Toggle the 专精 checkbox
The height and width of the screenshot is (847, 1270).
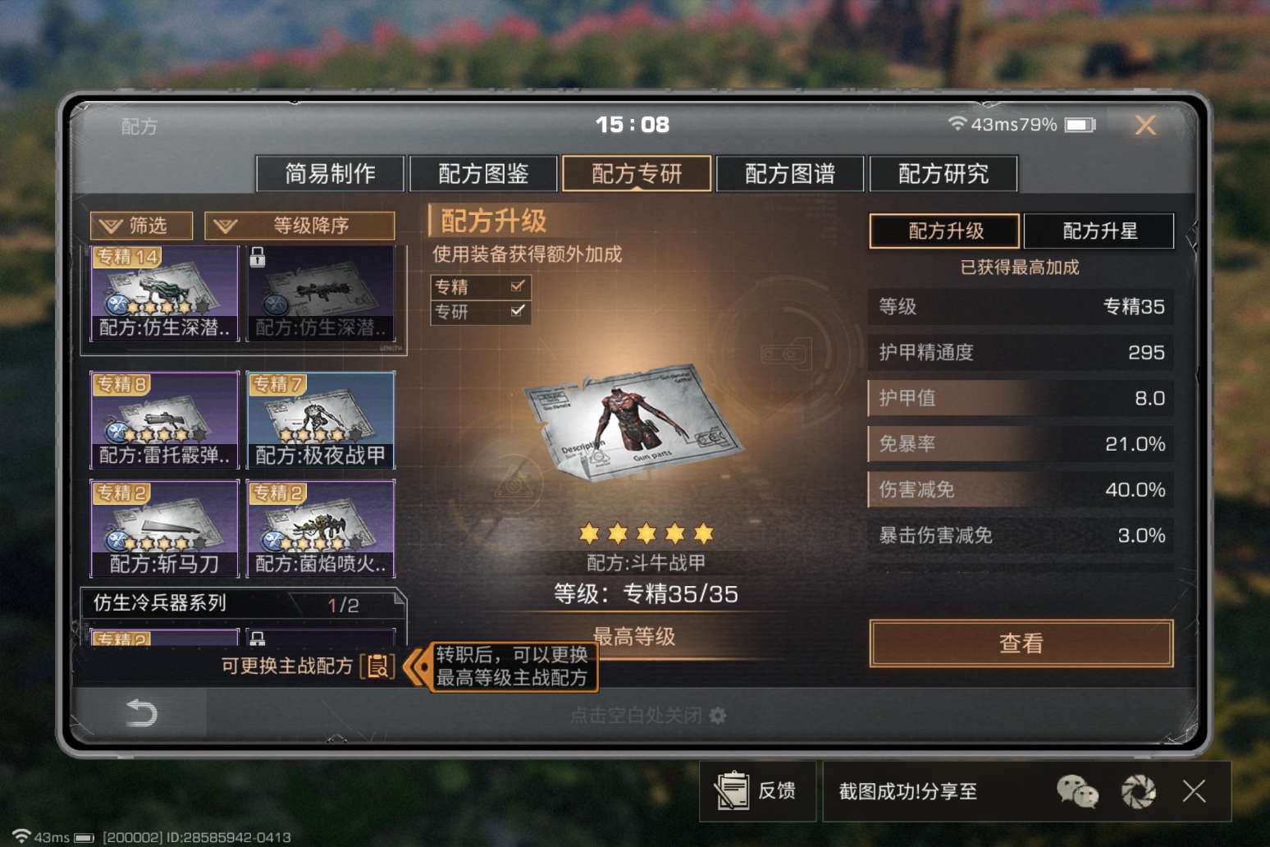(x=518, y=286)
